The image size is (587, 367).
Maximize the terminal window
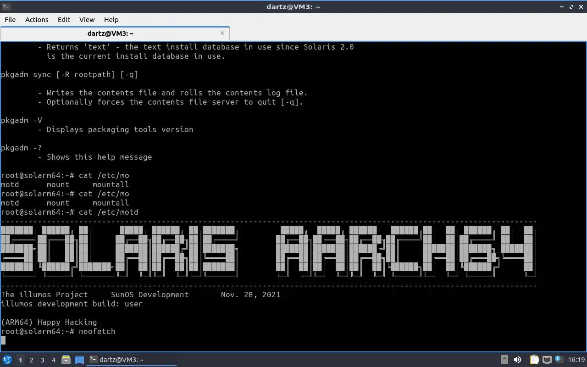(572, 7)
